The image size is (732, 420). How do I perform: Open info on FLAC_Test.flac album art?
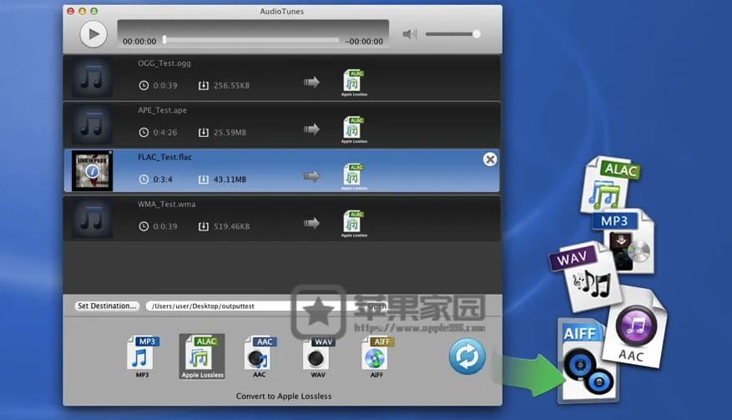coord(92,171)
